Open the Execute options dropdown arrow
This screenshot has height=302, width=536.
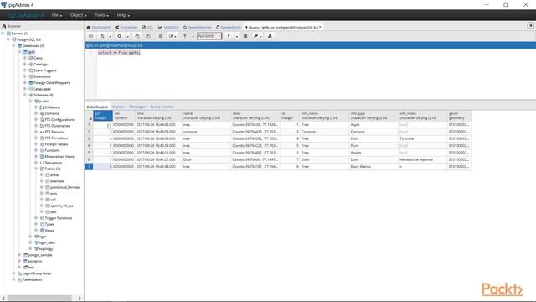(x=236, y=36)
